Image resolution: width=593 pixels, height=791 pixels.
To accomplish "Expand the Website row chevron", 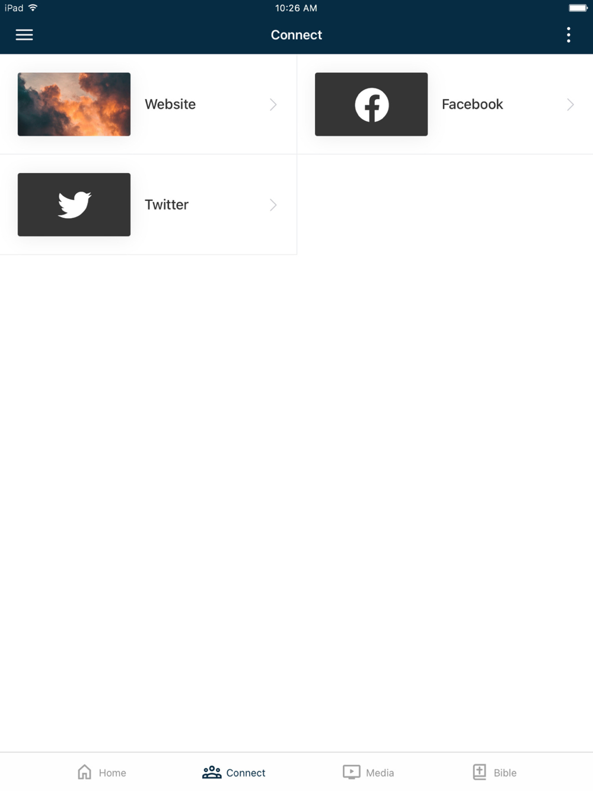I will tap(273, 104).
